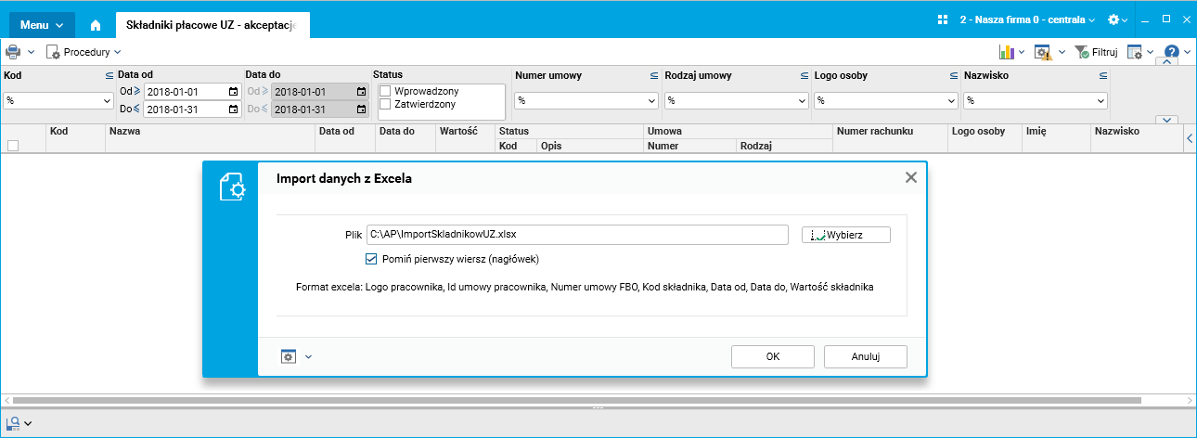The image size is (1197, 438).
Task: Open the Numer umowy filter combo box
Action: tap(587, 100)
